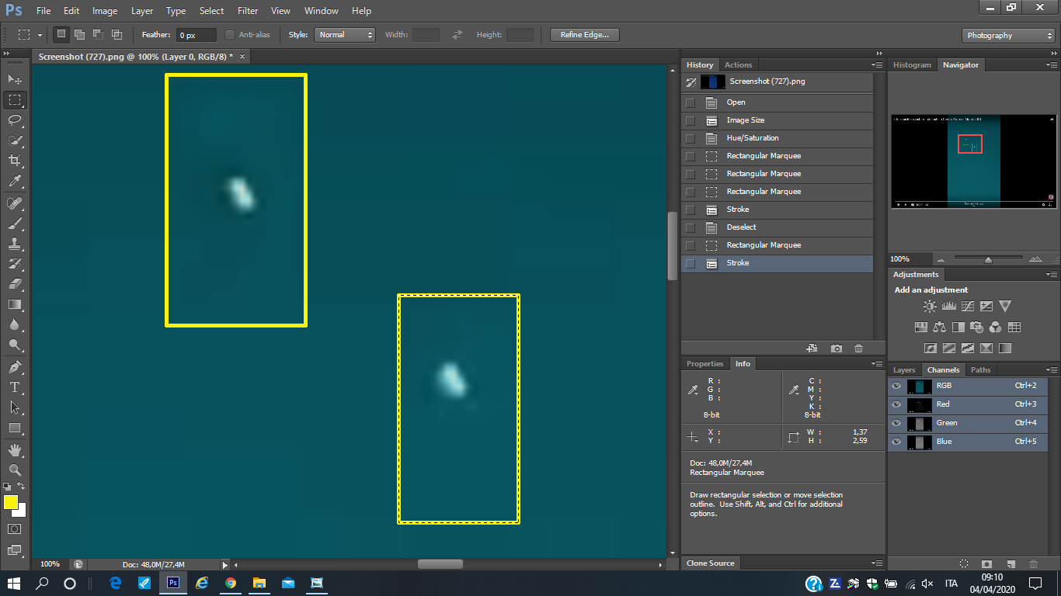The image size is (1061, 596).
Task: Open the Style dropdown set to Normal
Action: [344, 35]
